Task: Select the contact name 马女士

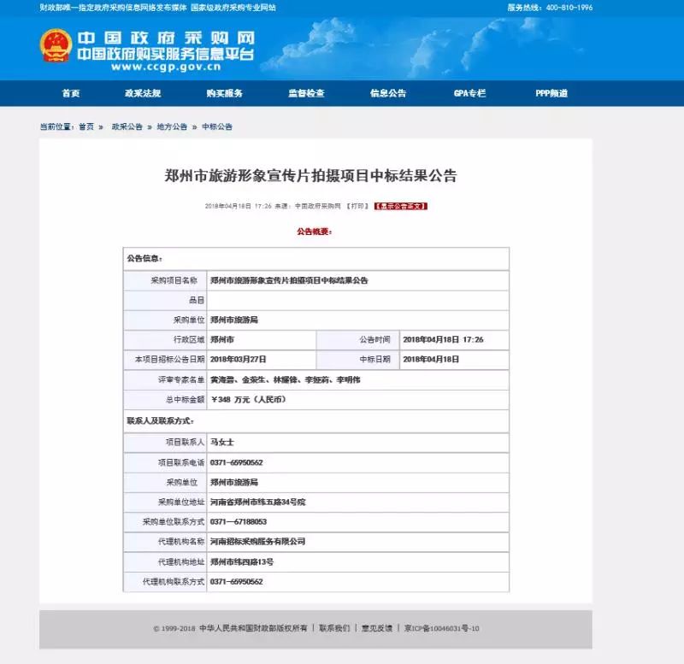Action: pos(222,442)
